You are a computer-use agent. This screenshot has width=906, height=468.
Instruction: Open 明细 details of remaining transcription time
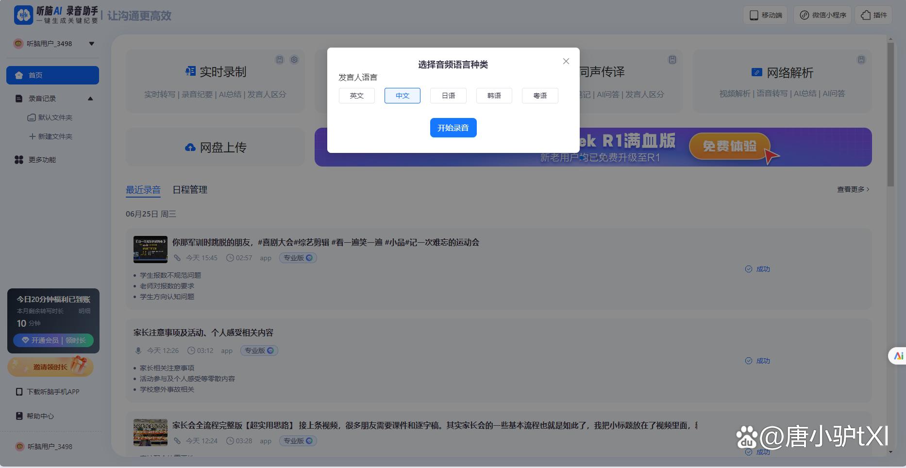(84, 311)
